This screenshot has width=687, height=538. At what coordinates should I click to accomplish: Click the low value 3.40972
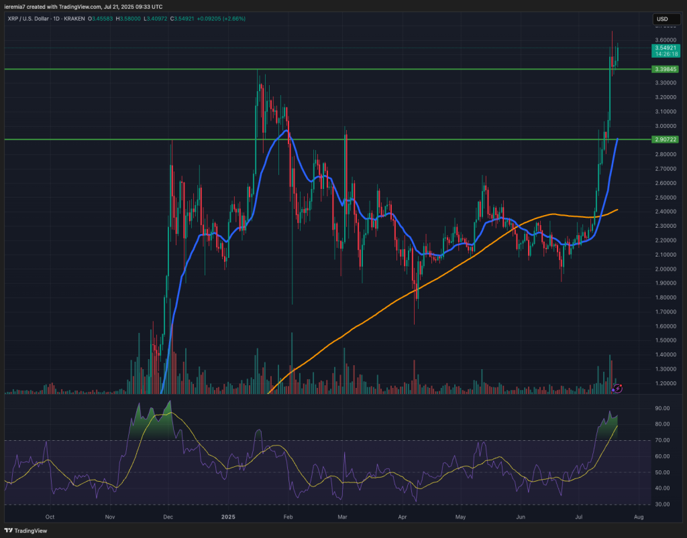[157, 19]
